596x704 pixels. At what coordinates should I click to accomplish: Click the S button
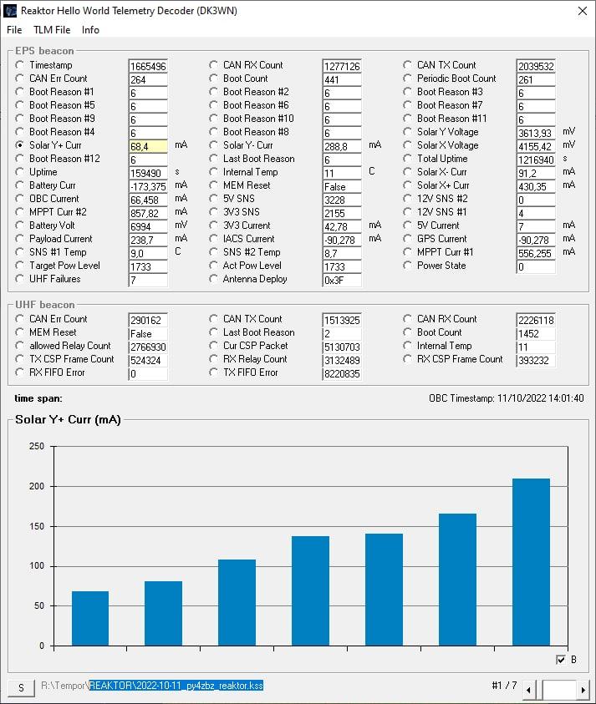21,688
